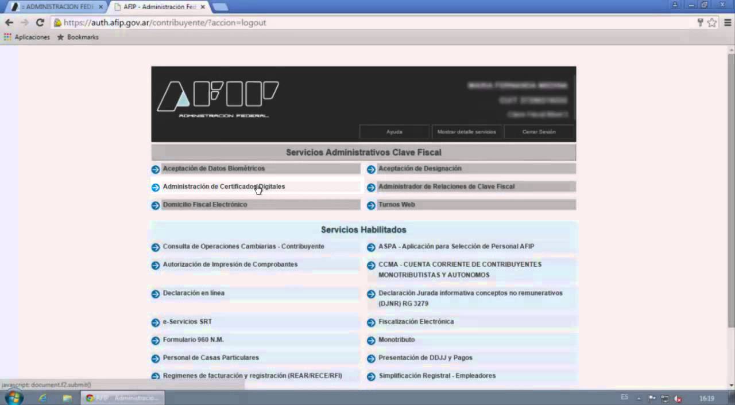This screenshot has width=735, height=405.
Task: Open the saved password key icon
Action: point(700,22)
